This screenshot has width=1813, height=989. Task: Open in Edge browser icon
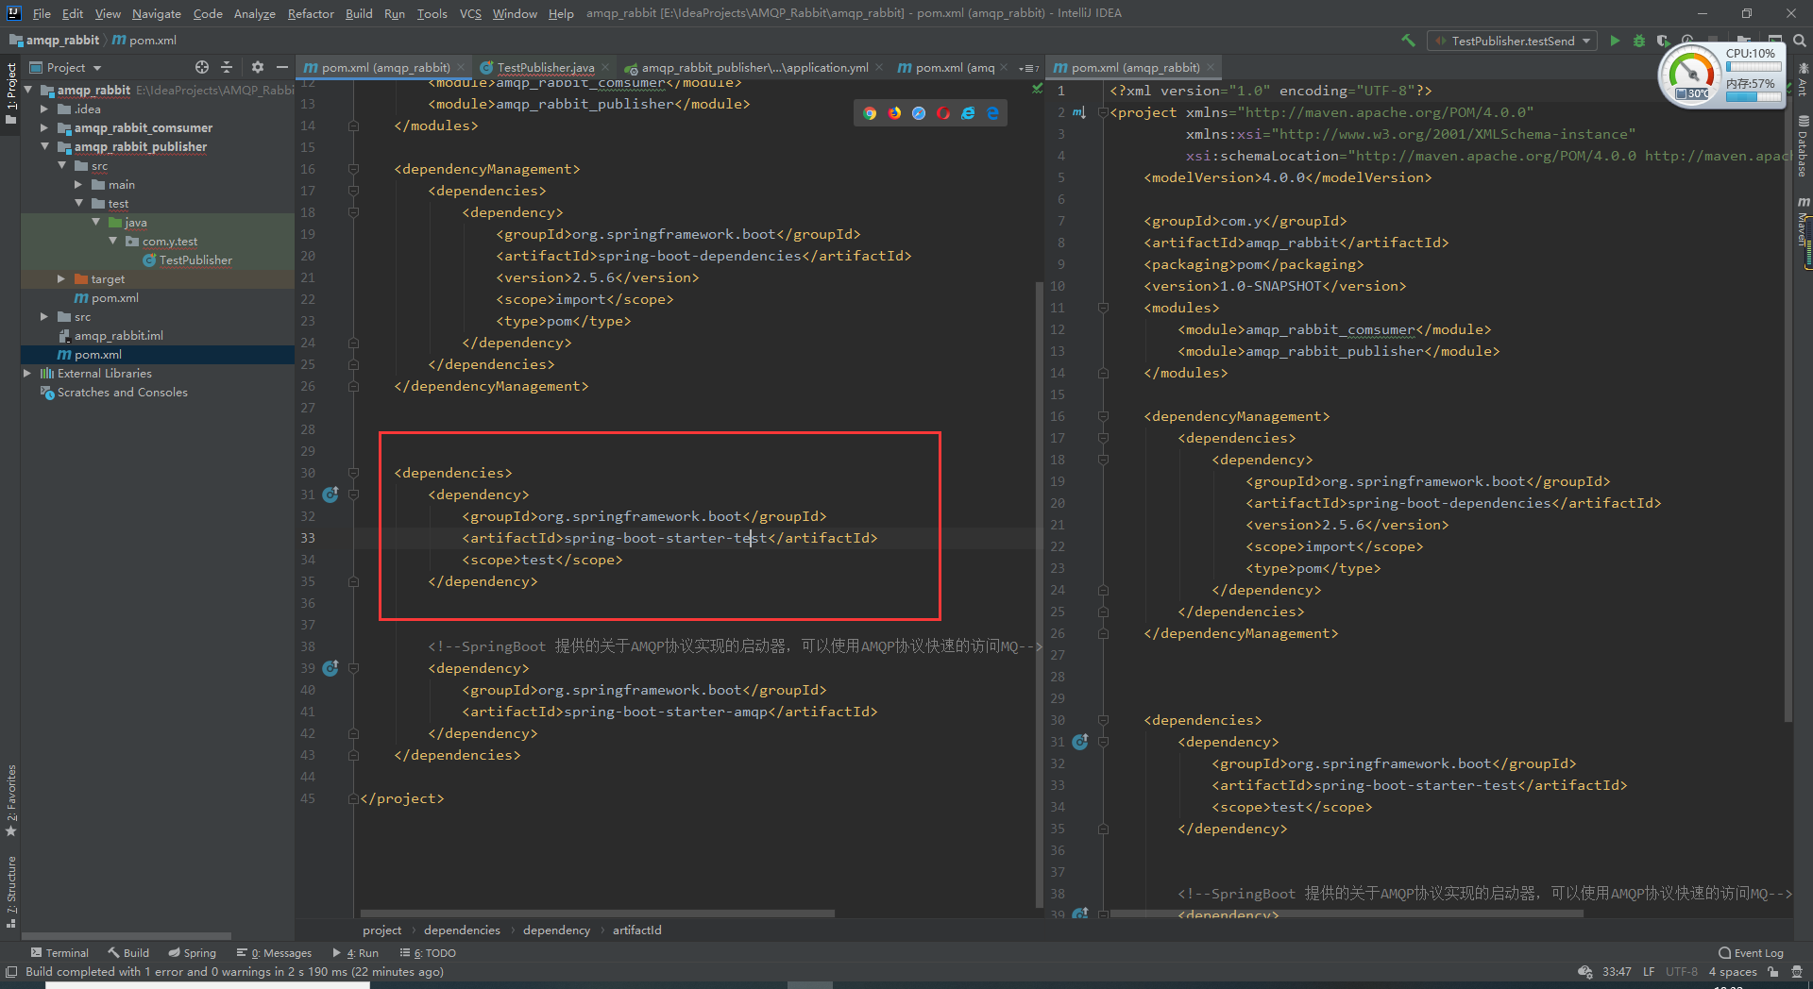click(x=992, y=113)
